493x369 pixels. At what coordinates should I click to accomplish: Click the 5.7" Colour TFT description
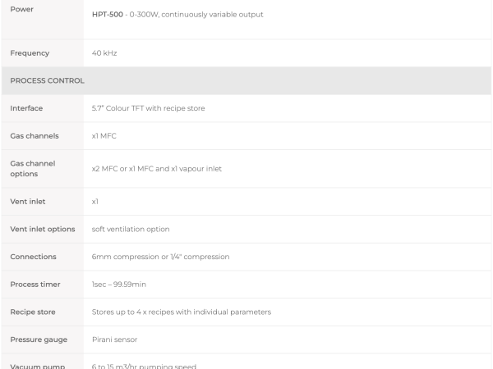[149, 108]
